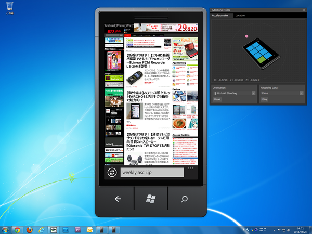The image size is (312, 234).
Task: Click the ARCHOS tablet photo thumbnail
Action: pos(135,111)
